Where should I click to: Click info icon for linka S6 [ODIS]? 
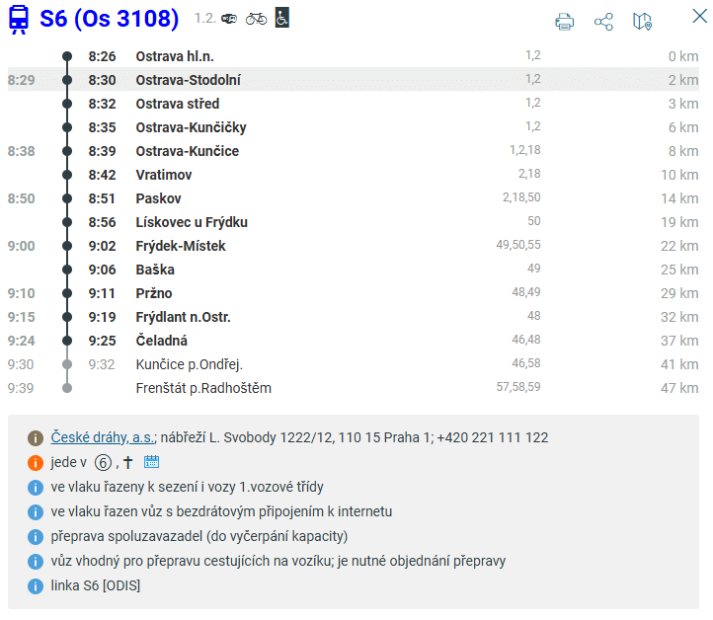coord(36,585)
